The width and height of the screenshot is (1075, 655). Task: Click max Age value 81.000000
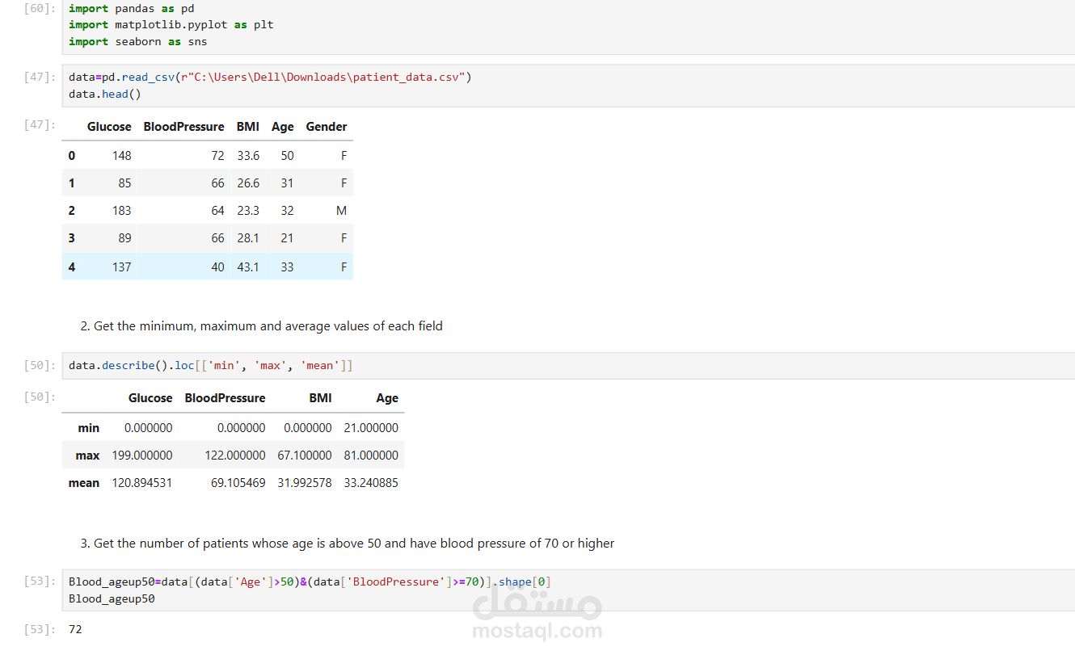pos(371,456)
